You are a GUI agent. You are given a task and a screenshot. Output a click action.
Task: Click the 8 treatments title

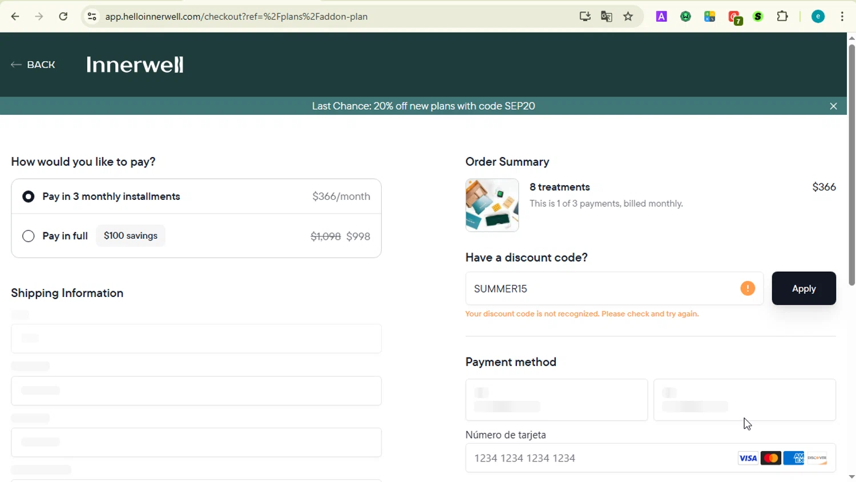[x=560, y=187]
